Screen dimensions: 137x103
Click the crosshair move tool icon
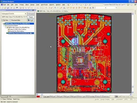[x=46, y=8]
